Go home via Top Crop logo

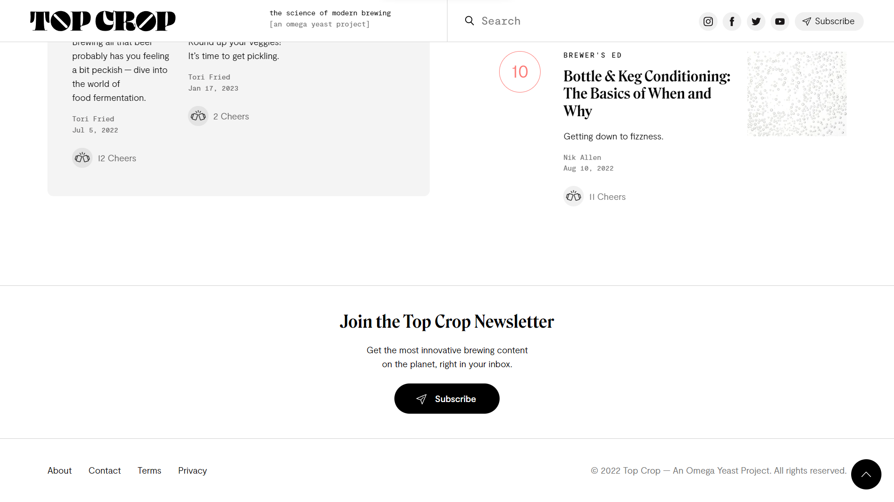pyautogui.click(x=103, y=21)
